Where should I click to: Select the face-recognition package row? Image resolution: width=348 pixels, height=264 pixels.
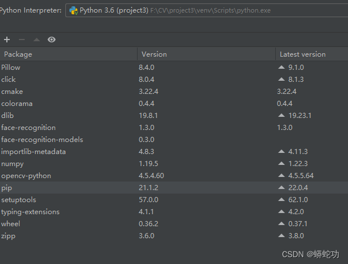[x=29, y=128]
